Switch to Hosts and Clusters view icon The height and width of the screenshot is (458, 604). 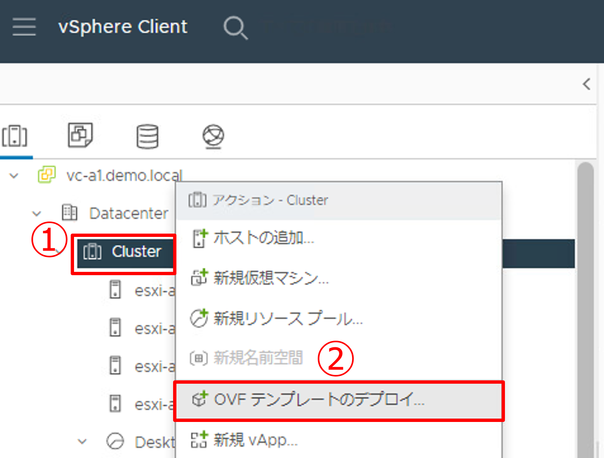click(15, 136)
